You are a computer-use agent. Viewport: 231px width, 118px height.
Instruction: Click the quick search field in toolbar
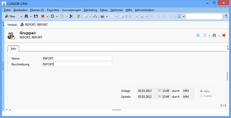pos(204,17)
